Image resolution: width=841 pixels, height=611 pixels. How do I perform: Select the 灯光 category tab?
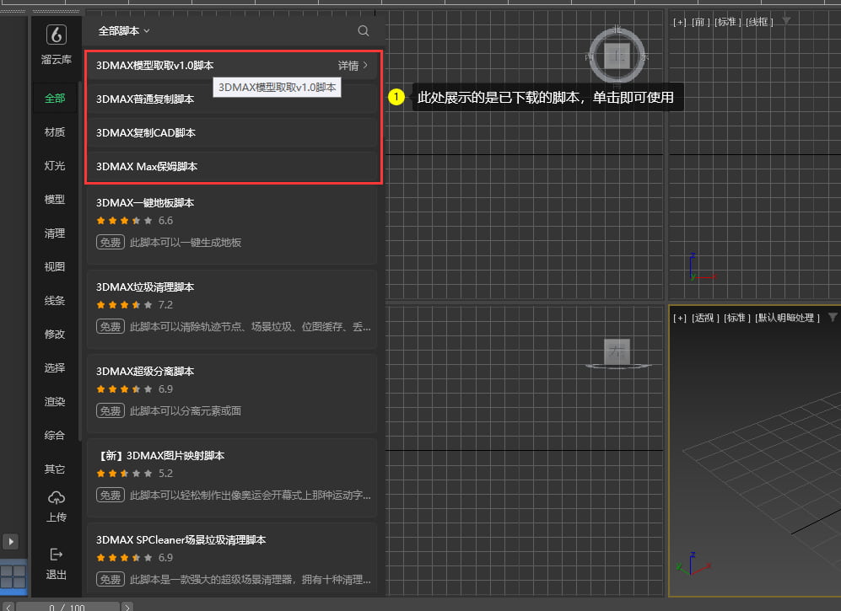pyautogui.click(x=55, y=166)
